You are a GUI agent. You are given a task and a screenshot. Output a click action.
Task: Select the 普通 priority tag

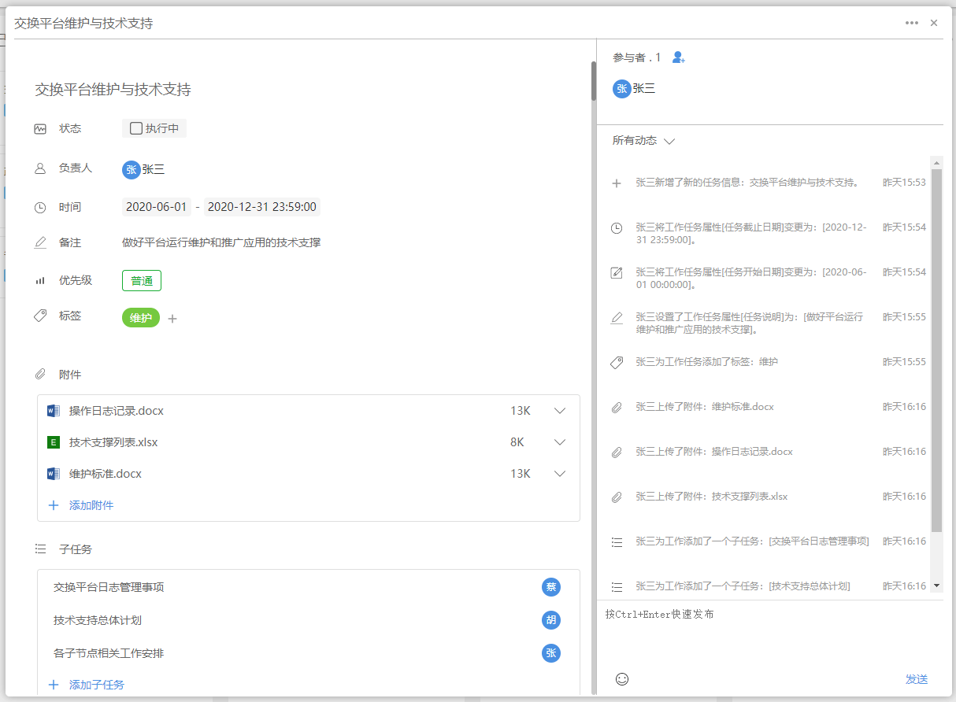point(142,281)
